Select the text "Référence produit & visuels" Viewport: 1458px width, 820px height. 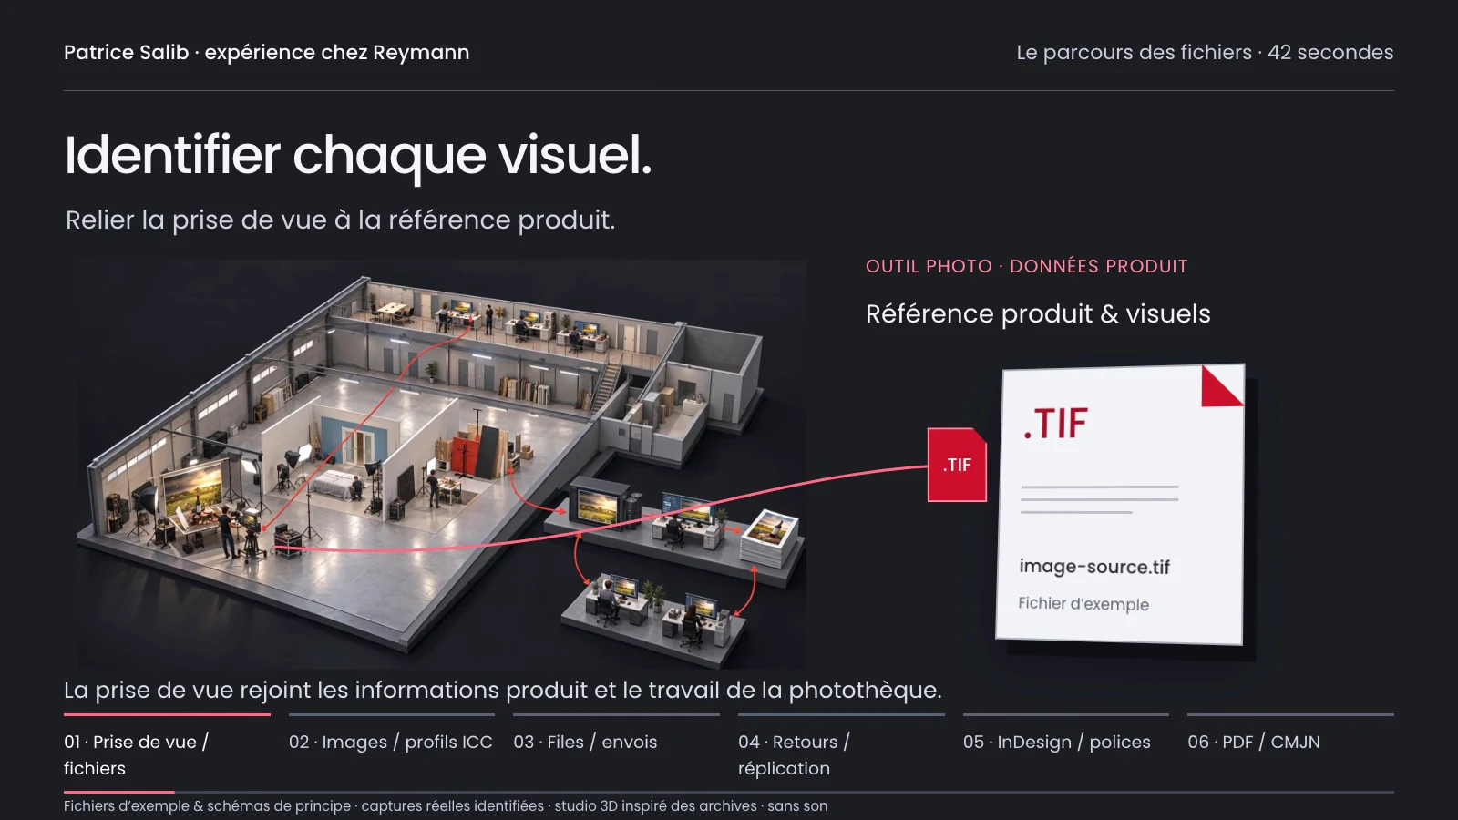pos(1038,314)
